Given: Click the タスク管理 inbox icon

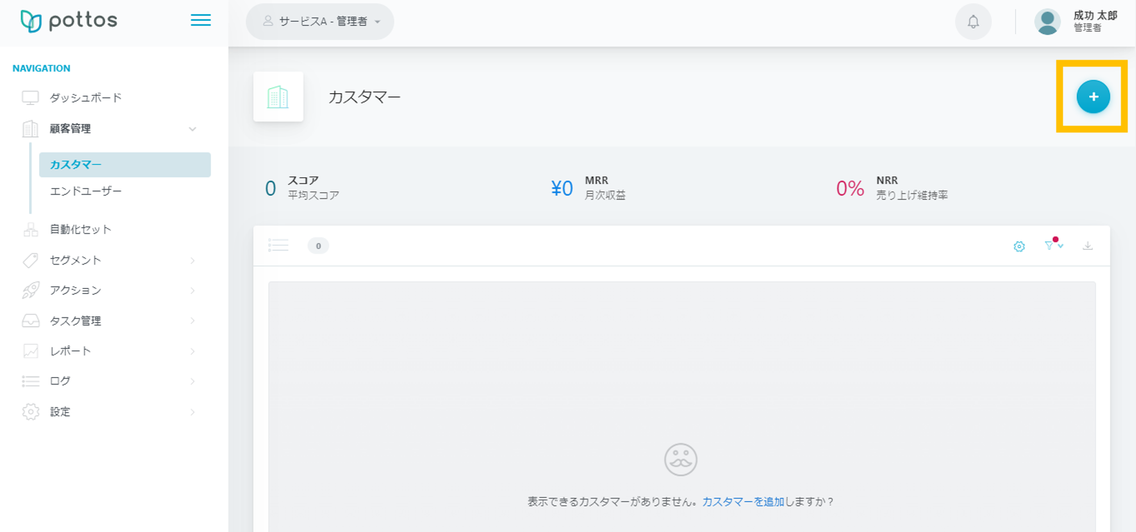Looking at the screenshot, I should tap(31, 321).
